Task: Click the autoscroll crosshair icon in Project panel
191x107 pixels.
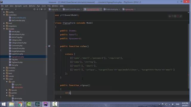Action: click(37, 9)
